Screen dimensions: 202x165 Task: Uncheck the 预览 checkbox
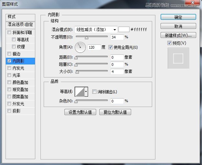tap(169, 43)
